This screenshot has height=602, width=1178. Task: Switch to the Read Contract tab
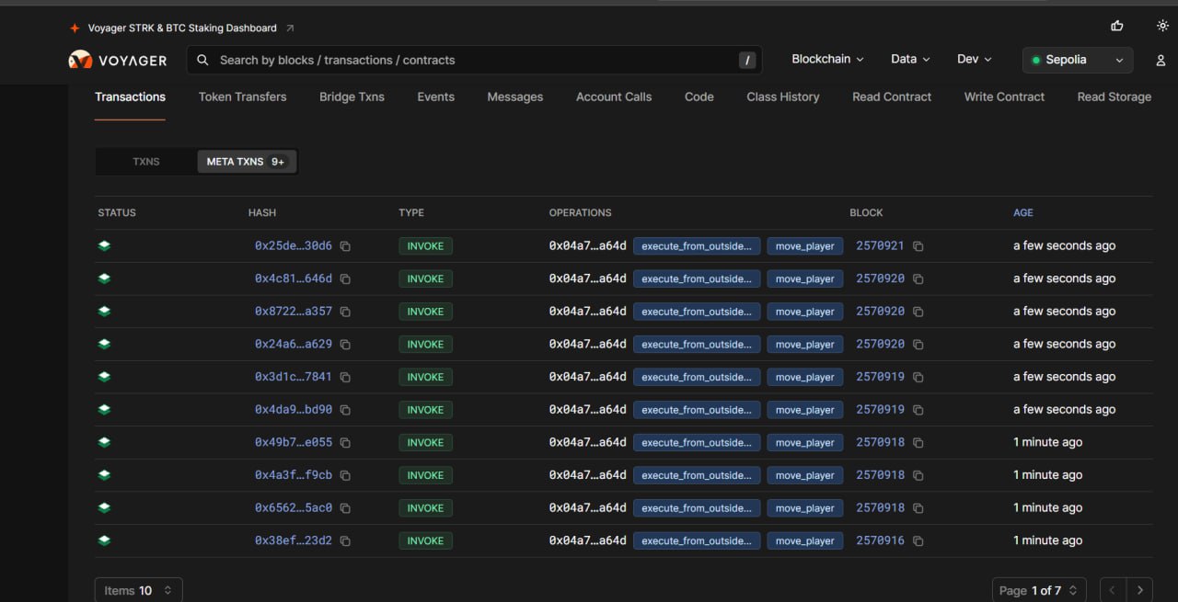(x=891, y=97)
